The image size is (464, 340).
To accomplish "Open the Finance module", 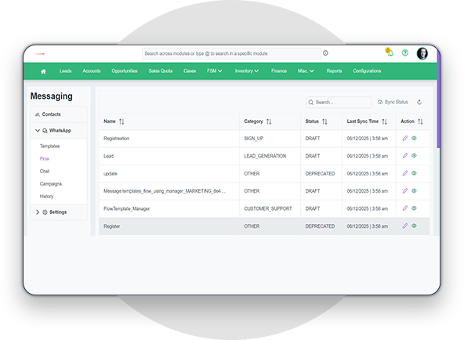I will 279,71.
